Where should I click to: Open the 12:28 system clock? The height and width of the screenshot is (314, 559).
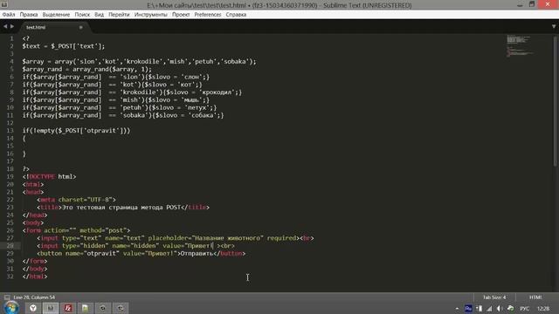(543, 309)
